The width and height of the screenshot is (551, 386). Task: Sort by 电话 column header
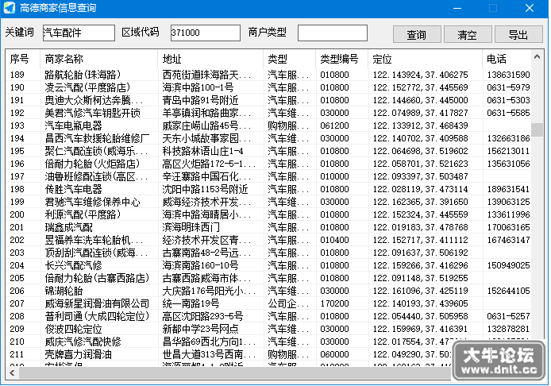(x=507, y=59)
